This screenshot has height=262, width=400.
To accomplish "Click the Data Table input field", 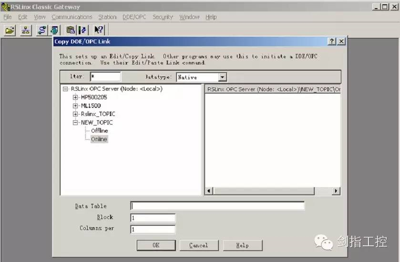I will coord(217,206).
